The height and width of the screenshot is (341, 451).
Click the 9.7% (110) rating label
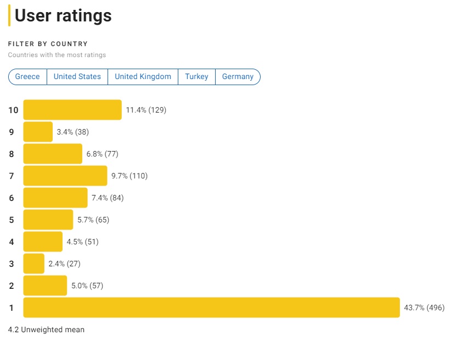coord(129,176)
